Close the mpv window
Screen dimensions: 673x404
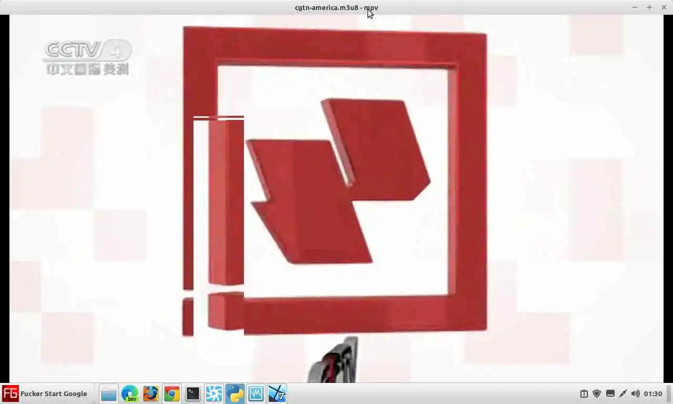(664, 7)
